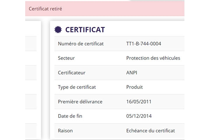Select the end date '05/12/2014'
This screenshot has height=140, width=210.
point(139,116)
